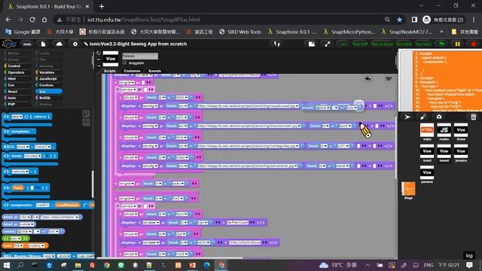Toggle the draggable checkbox
Viewport: 482px width, 271px height.
[x=124, y=62]
